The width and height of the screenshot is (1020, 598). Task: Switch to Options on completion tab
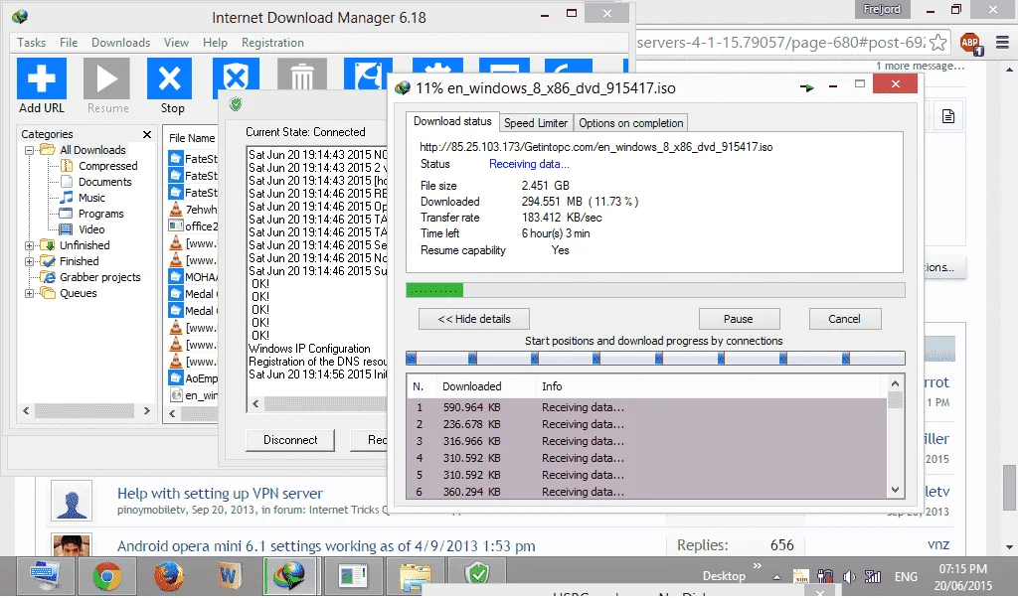pyautogui.click(x=630, y=123)
